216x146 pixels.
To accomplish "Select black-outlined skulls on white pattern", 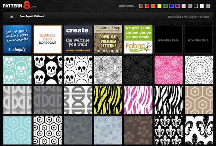I will (x=78, y=70).
